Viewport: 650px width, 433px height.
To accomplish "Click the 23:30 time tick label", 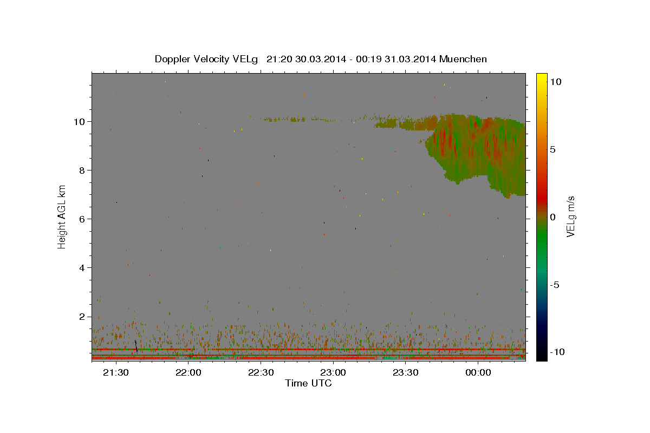I will coord(406,372).
